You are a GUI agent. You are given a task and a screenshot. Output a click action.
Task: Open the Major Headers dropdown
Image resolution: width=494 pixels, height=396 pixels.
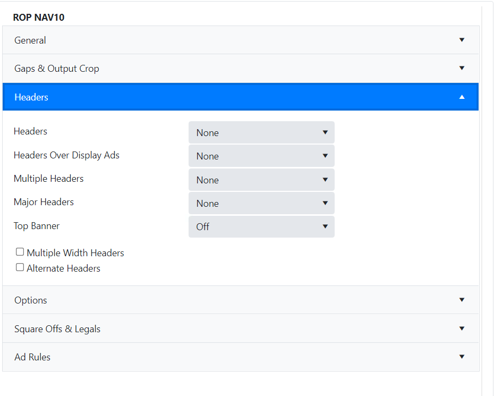261,204
